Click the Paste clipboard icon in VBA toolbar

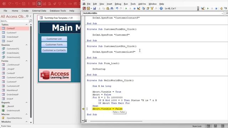108,9
